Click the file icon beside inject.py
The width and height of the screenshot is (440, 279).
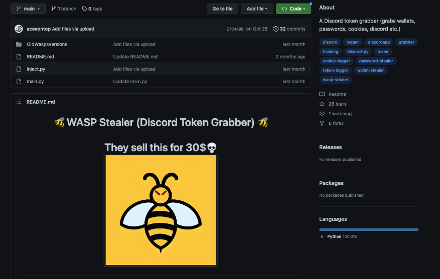tap(19, 69)
